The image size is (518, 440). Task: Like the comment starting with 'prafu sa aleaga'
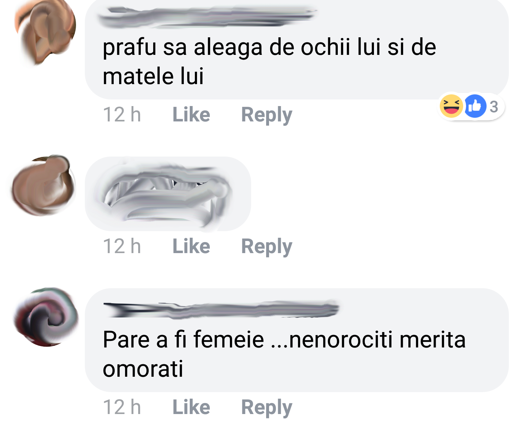[191, 114]
